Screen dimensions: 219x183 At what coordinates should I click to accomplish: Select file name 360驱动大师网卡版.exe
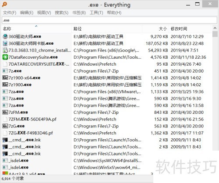coord(31,43)
